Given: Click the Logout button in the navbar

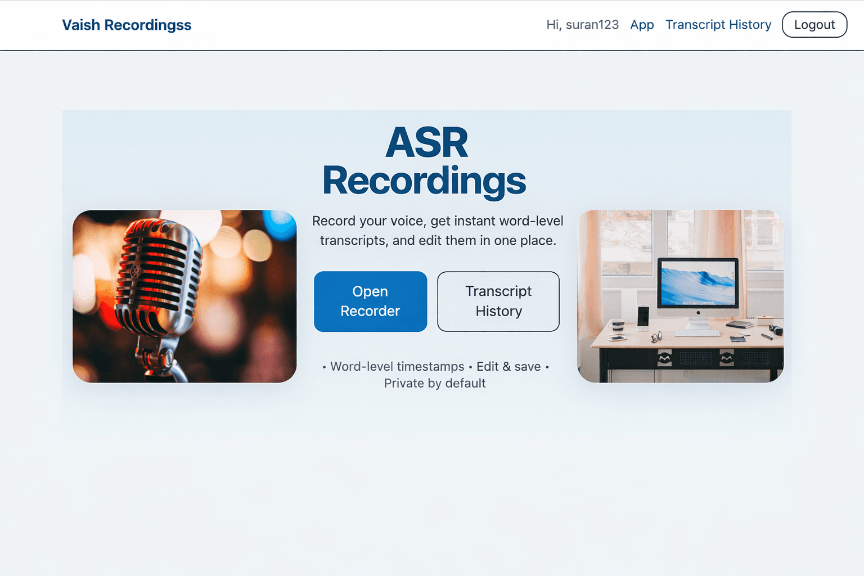Looking at the screenshot, I should [814, 25].
